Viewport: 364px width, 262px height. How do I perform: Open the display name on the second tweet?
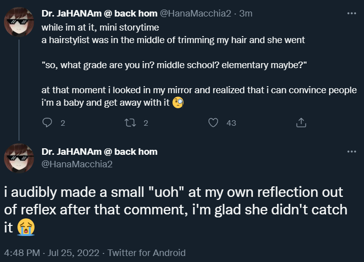point(99,152)
